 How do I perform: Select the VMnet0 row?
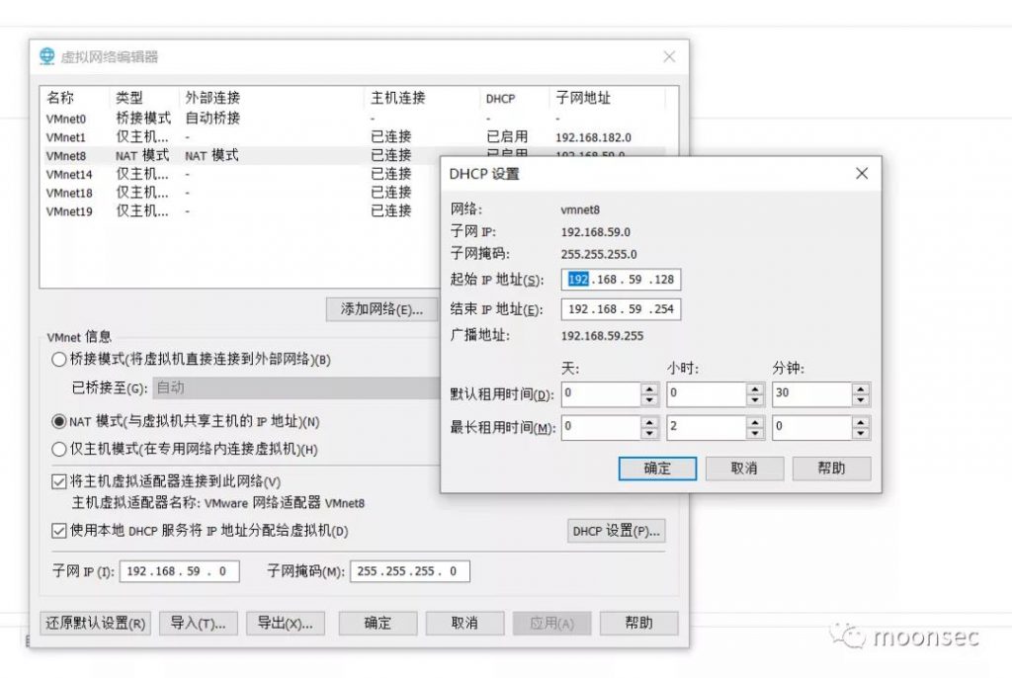click(352, 119)
